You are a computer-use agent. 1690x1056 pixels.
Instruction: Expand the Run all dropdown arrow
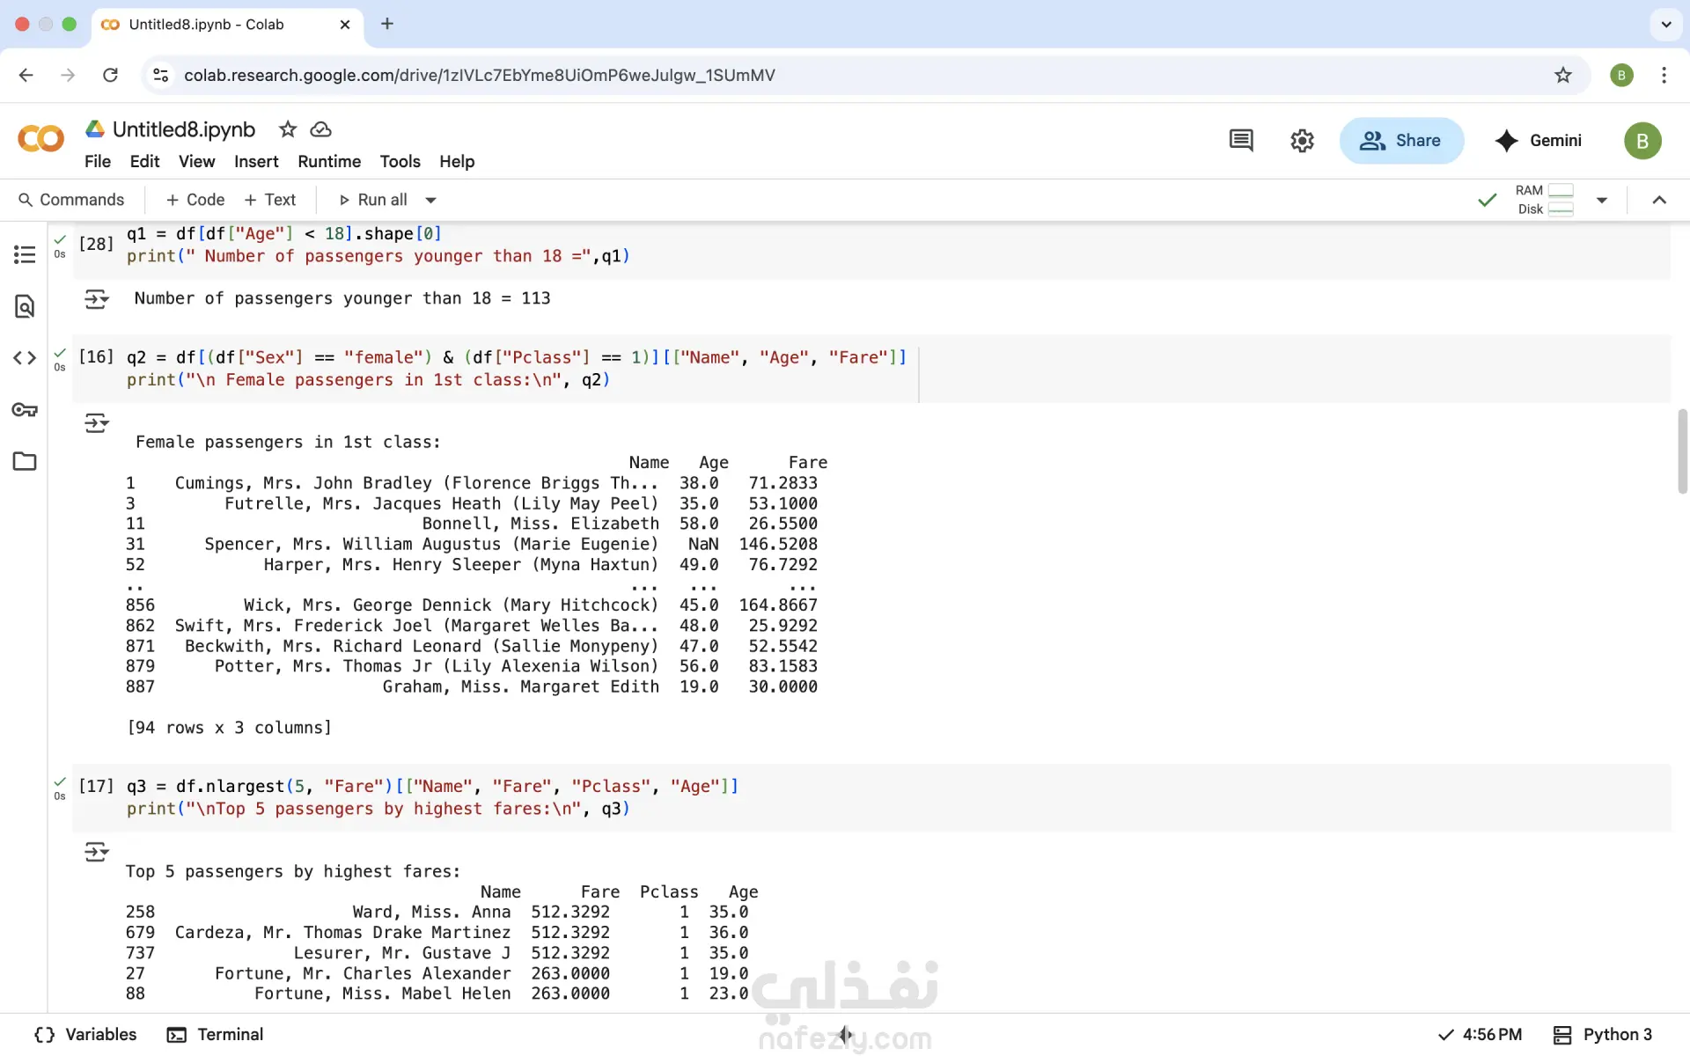431,201
